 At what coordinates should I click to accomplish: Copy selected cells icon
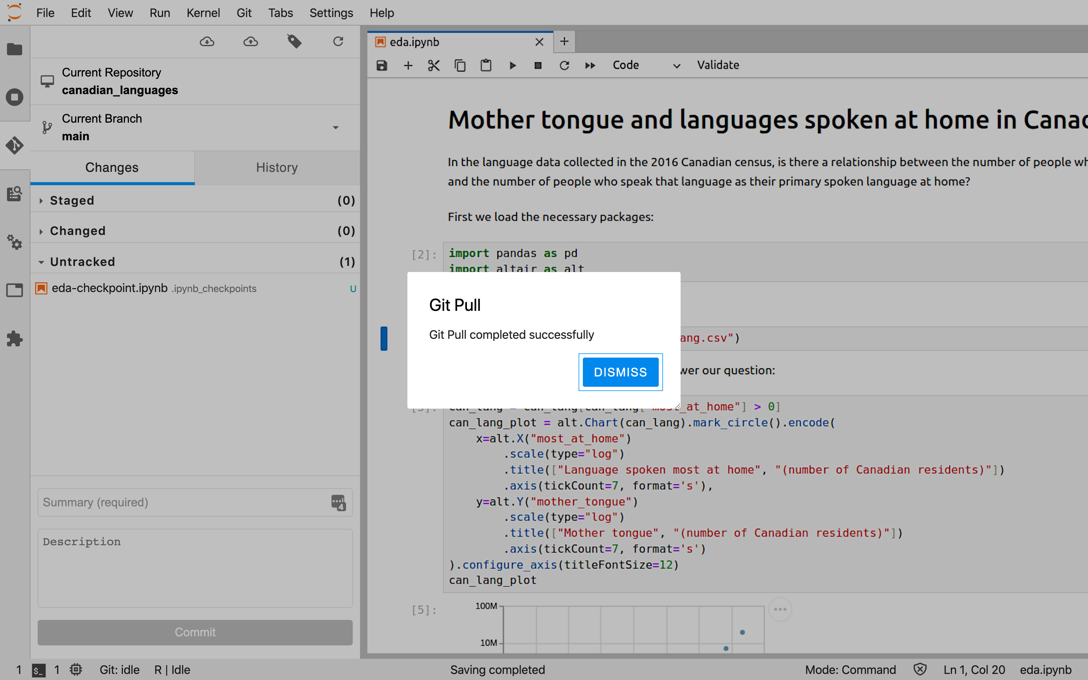pos(460,66)
